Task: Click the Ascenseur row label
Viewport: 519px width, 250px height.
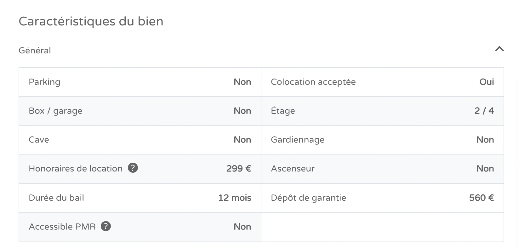Action: click(x=293, y=169)
